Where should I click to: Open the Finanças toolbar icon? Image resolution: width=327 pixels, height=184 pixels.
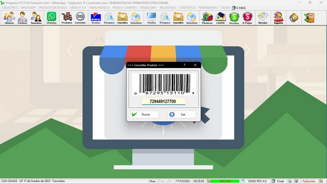(207, 18)
